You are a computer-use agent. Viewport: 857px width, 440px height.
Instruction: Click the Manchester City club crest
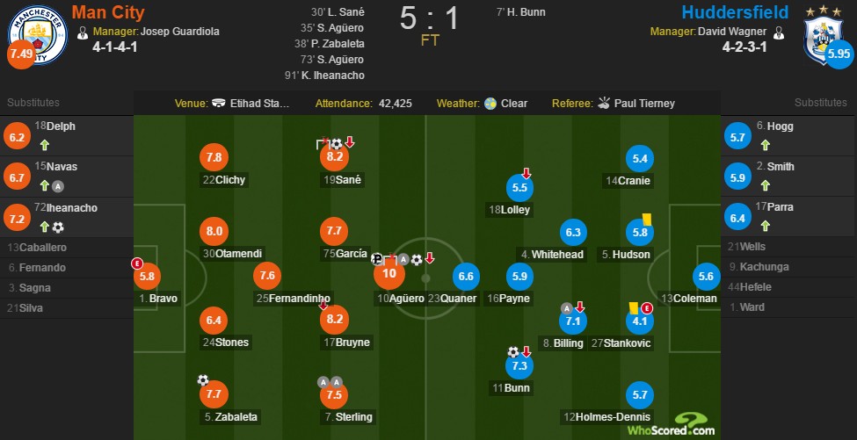pyautogui.click(x=38, y=35)
